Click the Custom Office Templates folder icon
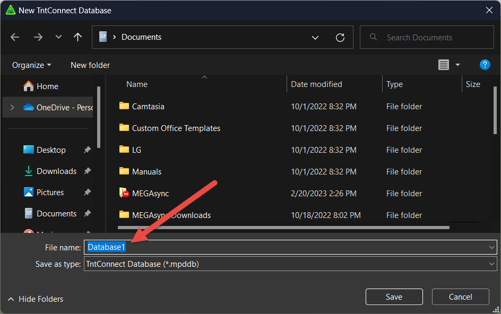The height and width of the screenshot is (314, 501). click(124, 127)
